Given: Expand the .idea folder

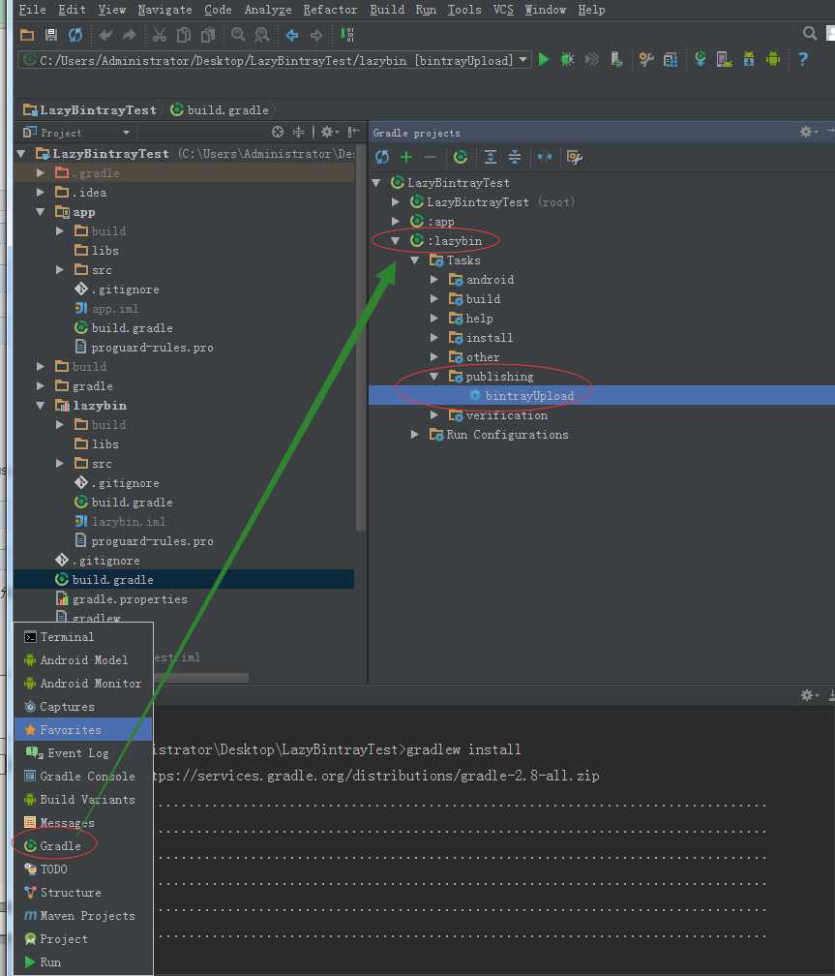Looking at the screenshot, I should (41, 193).
